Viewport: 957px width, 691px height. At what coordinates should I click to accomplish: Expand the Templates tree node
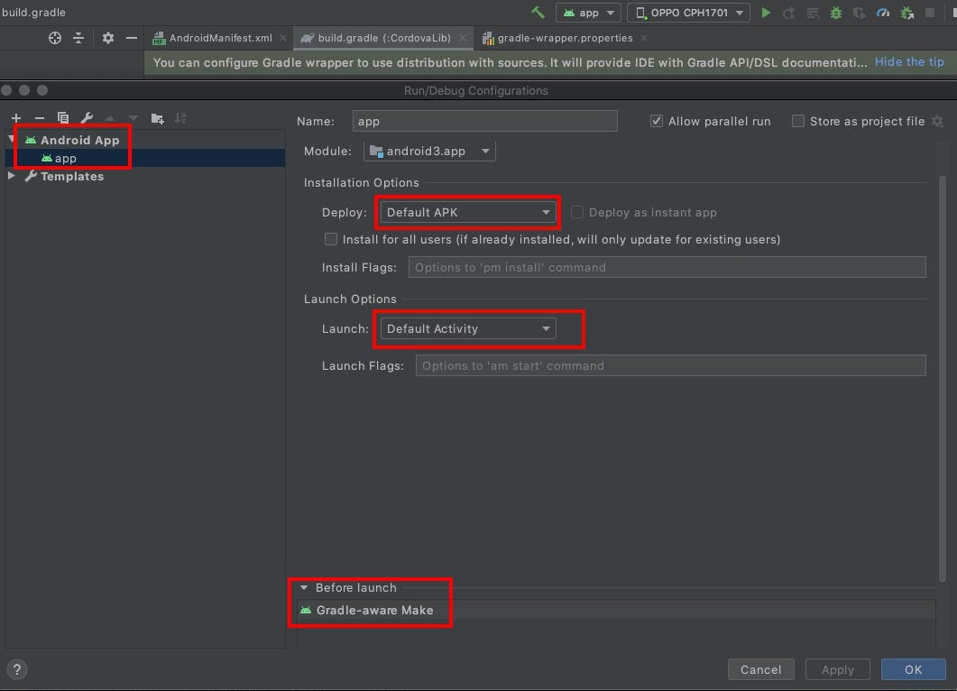pos(11,176)
